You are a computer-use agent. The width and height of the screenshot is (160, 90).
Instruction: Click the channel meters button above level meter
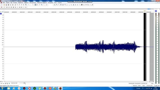point(156,11)
